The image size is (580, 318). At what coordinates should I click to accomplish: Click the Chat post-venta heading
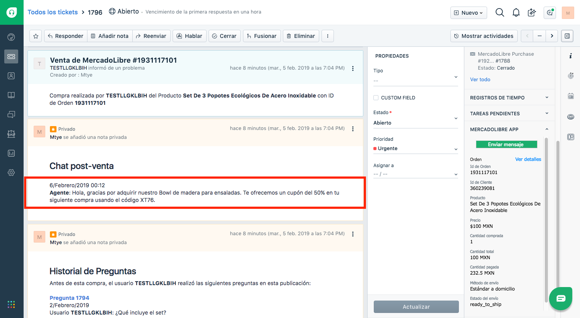point(82,166)
